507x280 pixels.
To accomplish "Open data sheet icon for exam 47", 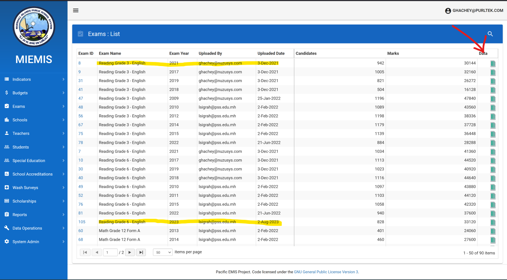I will (493, 99).
